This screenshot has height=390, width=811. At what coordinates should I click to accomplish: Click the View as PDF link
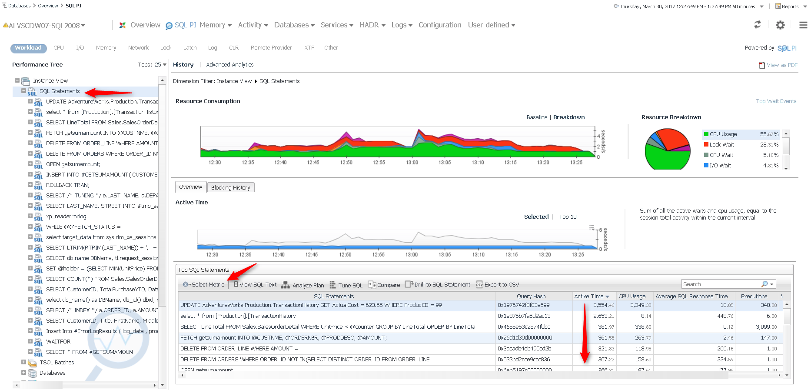pyautogui.click(x=781, y=65)
